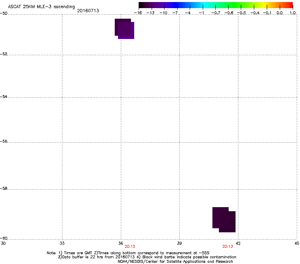Pick the red end of the colorbar
The image size is (300, 264).
[x=290, y=5]
